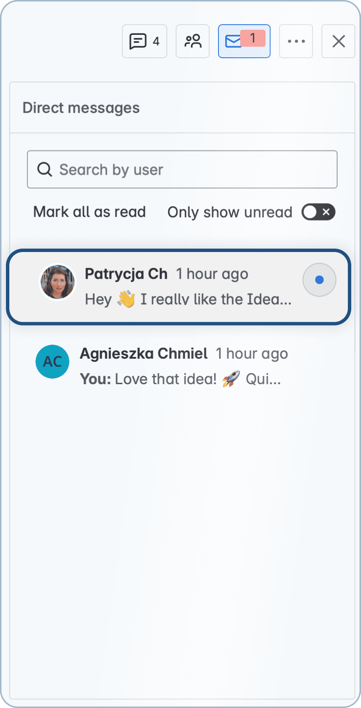
Task: Open the comments panel icon
Action: (x=138, y=41)
